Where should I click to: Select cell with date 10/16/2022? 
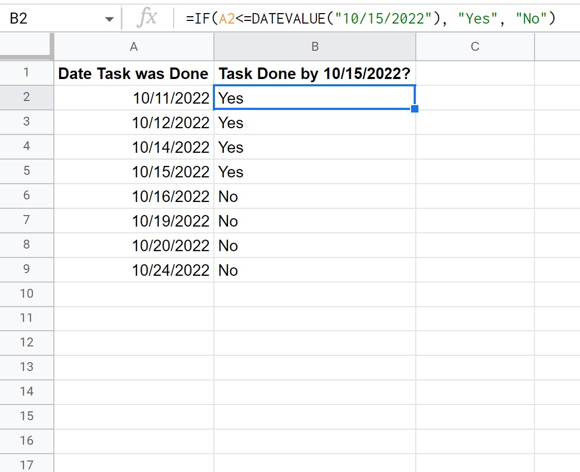[x=134, y=196]
